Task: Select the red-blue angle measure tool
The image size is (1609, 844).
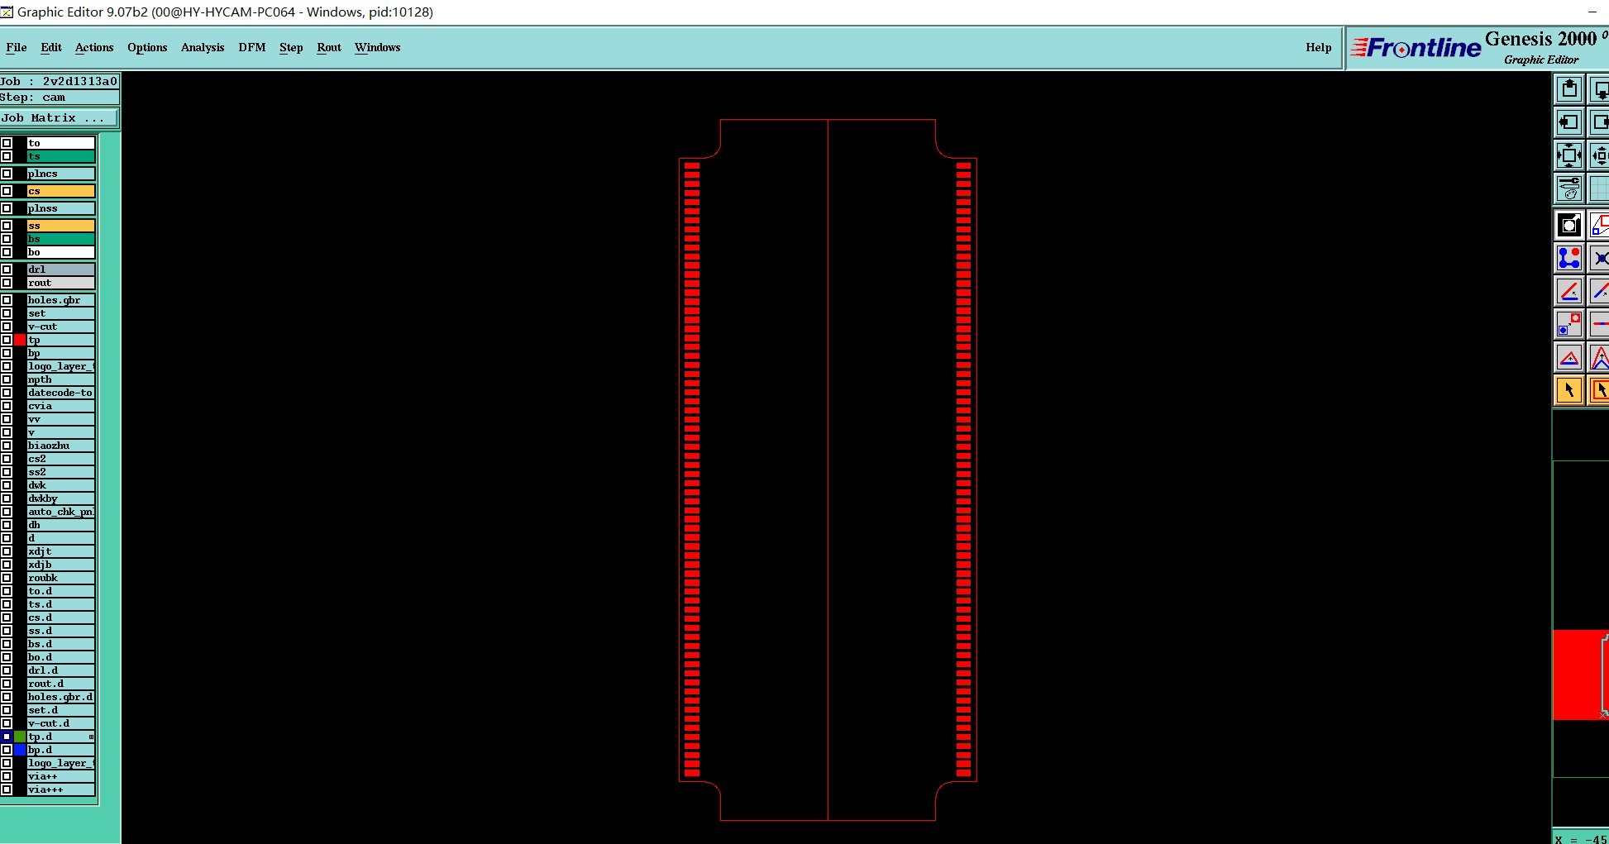Action: (1569, 291)
